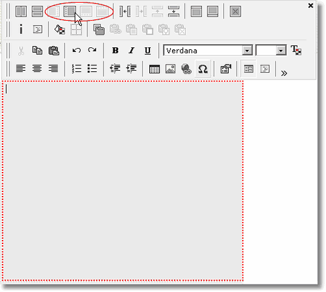The width and height of the screenshot is (326, 292).
Task: Insert a hyperlink with the globe icon
Action: pyautogui.click(x=187, y=69)
